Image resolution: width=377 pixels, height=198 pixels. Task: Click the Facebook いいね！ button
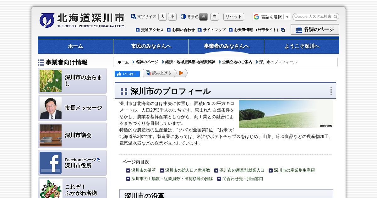point(127,74)
